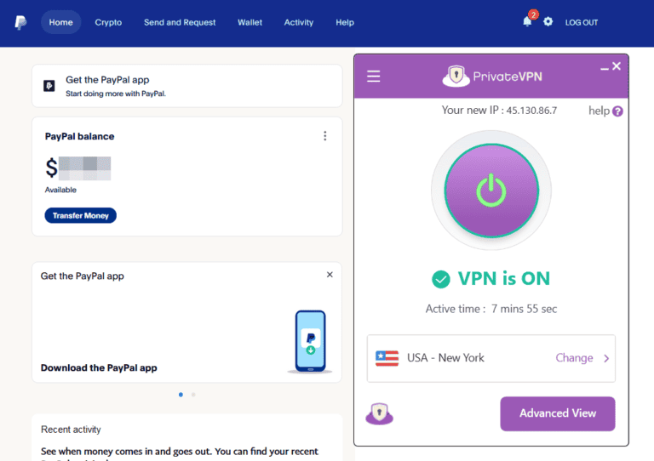
Task: Click the LOG OUT link
Action: coord(582,22)
